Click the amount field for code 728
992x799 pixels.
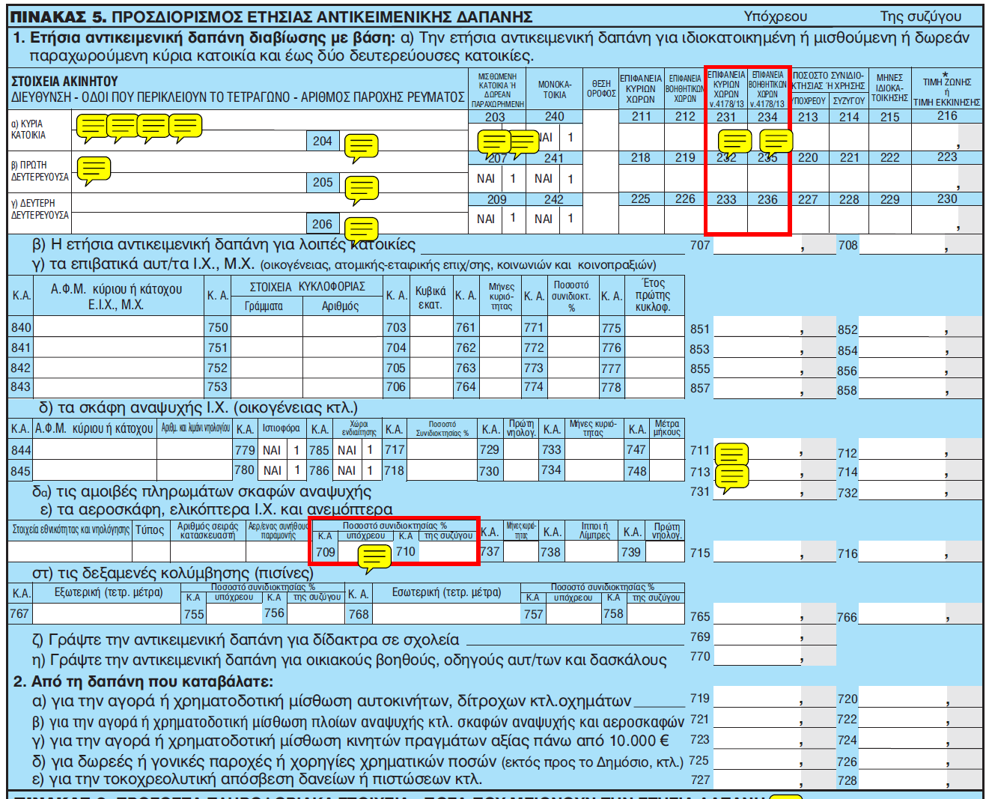click(920, 780)
